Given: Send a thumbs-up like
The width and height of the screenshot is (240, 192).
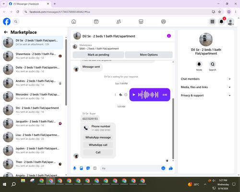Looking at the screenshot, I should click(x=171, y=168).
